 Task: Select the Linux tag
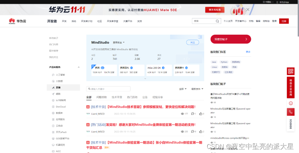click(215, 67)
